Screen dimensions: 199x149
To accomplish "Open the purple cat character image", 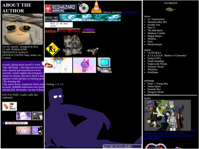I will point(84,65).
